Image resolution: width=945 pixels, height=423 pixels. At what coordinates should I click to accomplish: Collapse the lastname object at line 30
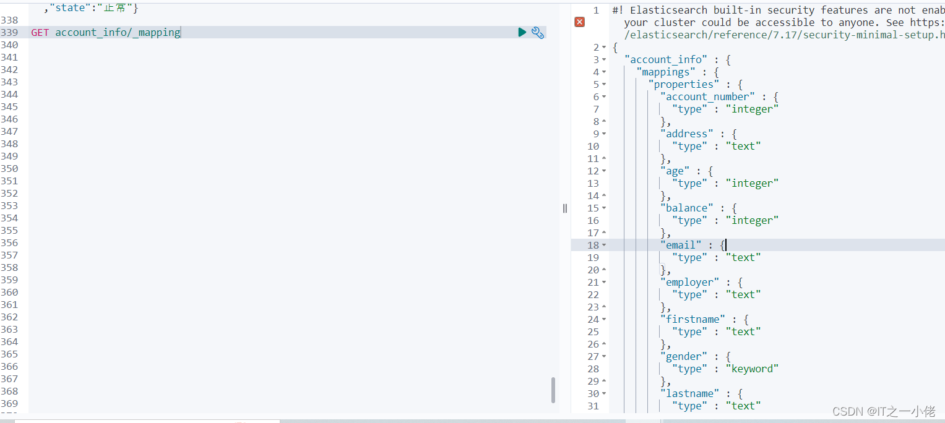pos(603,393)
